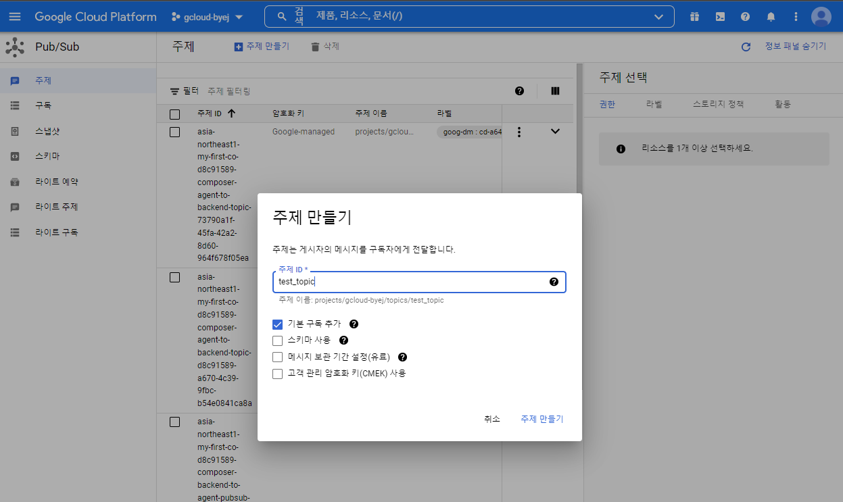843x502 pixels.
Task: Click 주제 만들기 button in the dialog
Action: tap(542, 419)
